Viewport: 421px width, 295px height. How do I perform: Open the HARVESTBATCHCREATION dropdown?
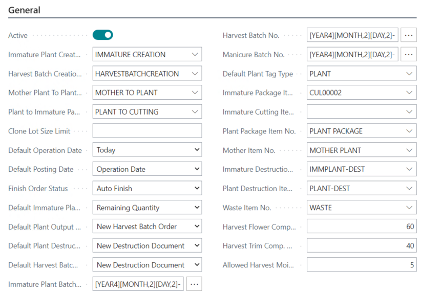pos(195,74)
